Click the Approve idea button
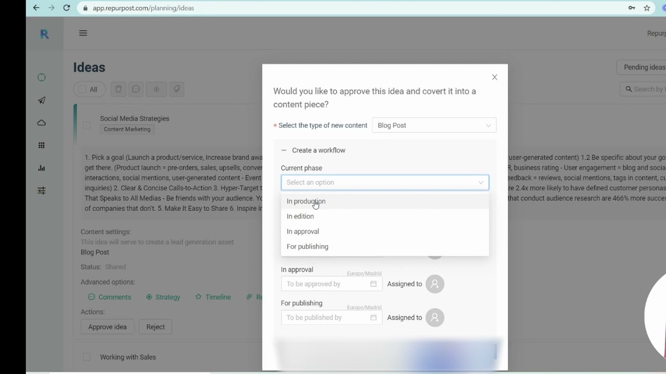Screen dimensions: 666x374 107,327
